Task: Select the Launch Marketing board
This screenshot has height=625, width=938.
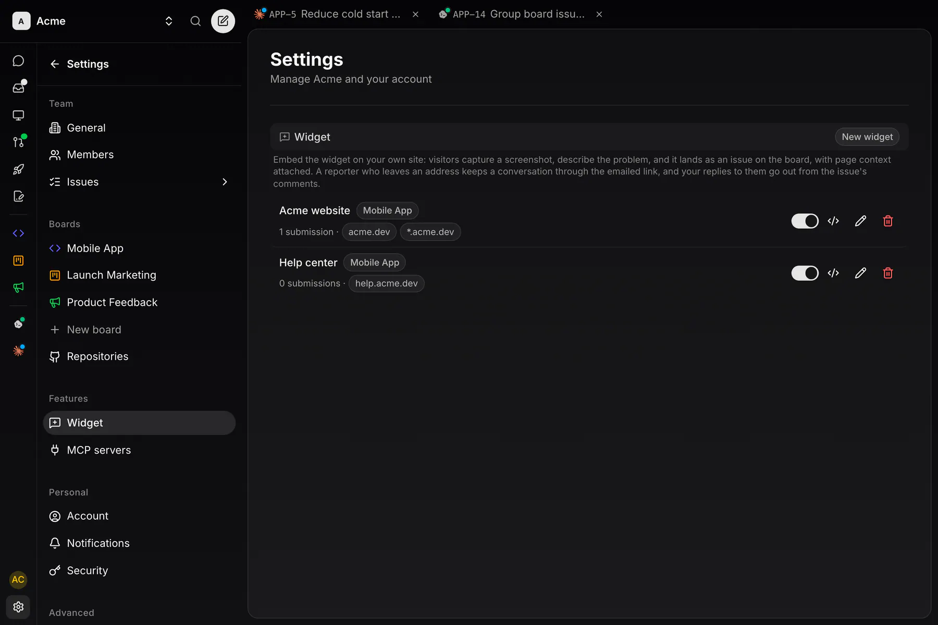Action: [139, 275]
